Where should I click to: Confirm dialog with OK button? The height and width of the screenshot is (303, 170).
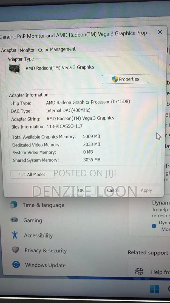(81, 190)
